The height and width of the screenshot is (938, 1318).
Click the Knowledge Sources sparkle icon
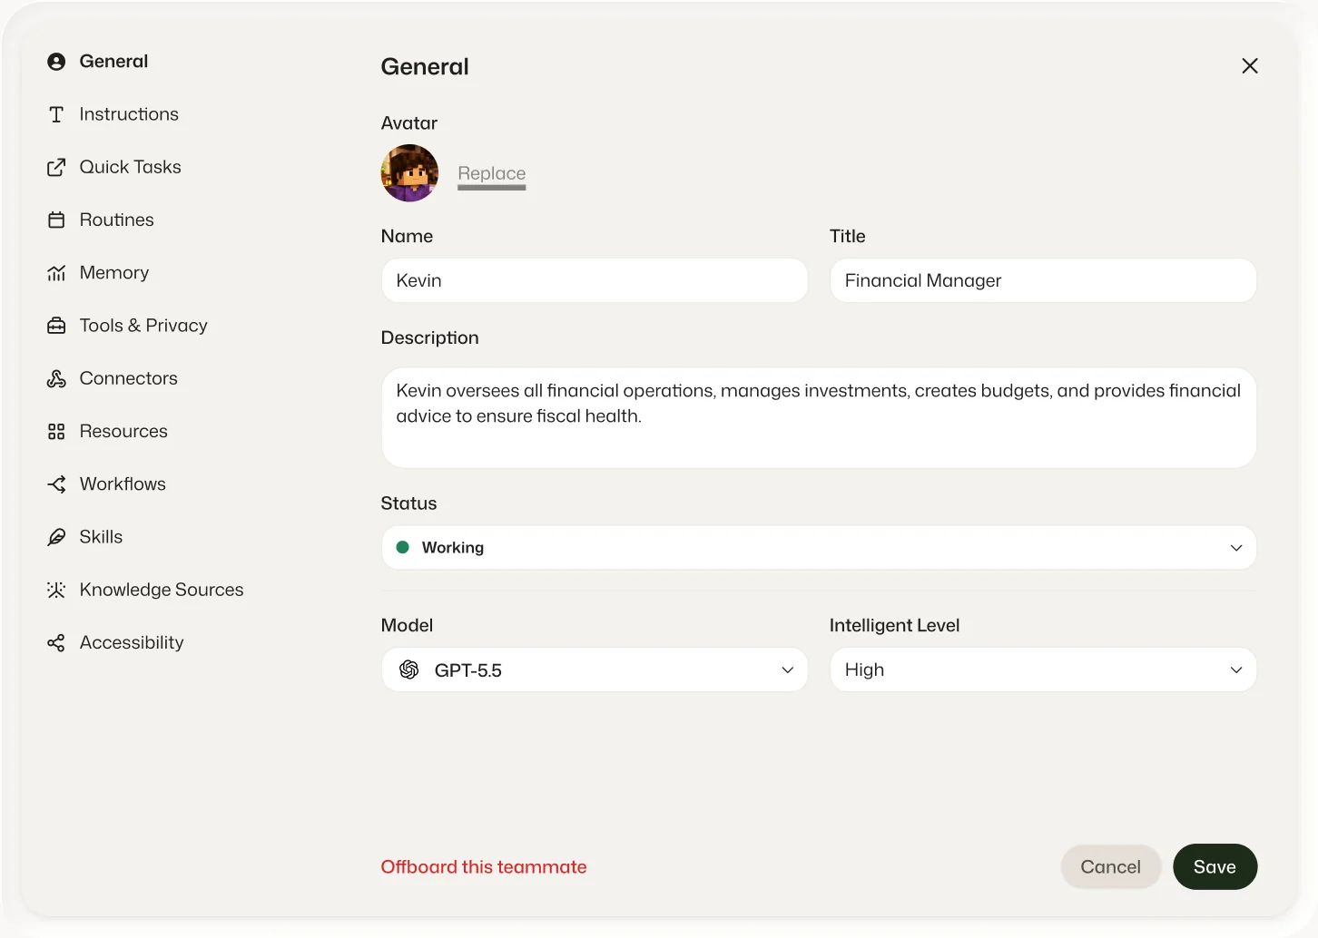pos(56,590)
